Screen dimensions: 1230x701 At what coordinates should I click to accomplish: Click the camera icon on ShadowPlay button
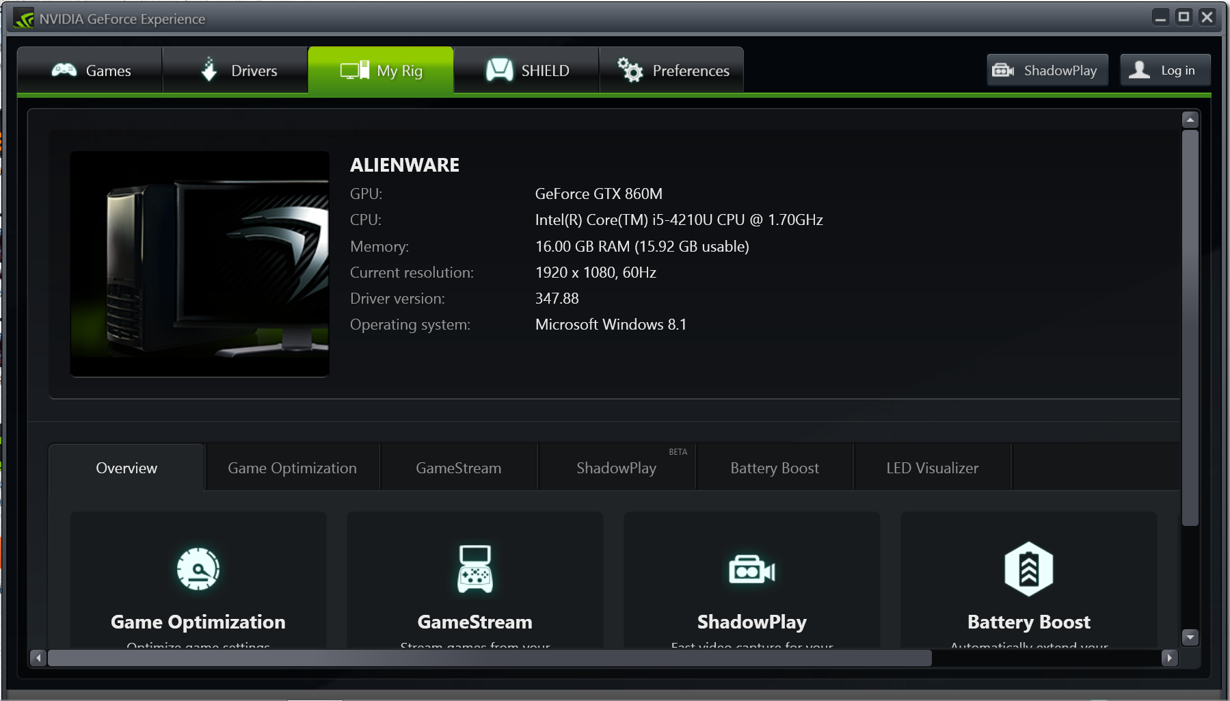coord(1003,70)
